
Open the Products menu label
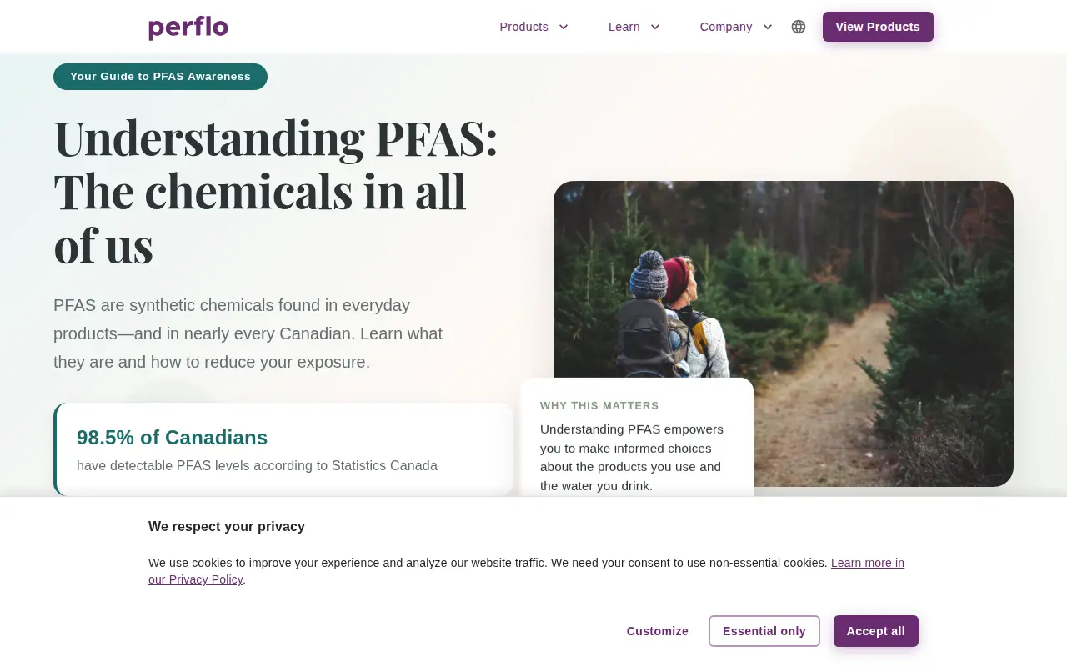click(523, 27)
